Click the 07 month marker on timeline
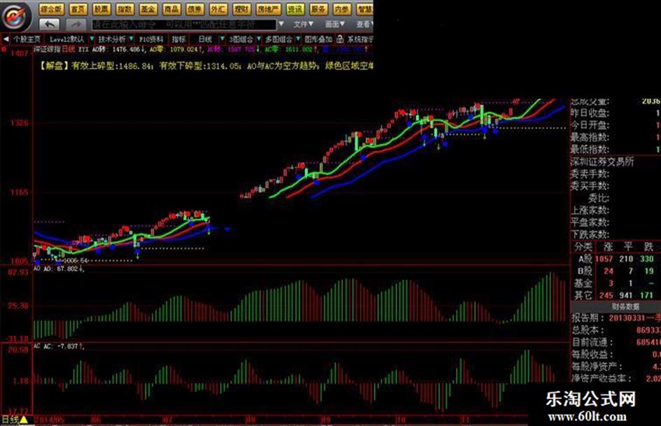Viewport: 661px width, 426px height. (x=167, y=420)
